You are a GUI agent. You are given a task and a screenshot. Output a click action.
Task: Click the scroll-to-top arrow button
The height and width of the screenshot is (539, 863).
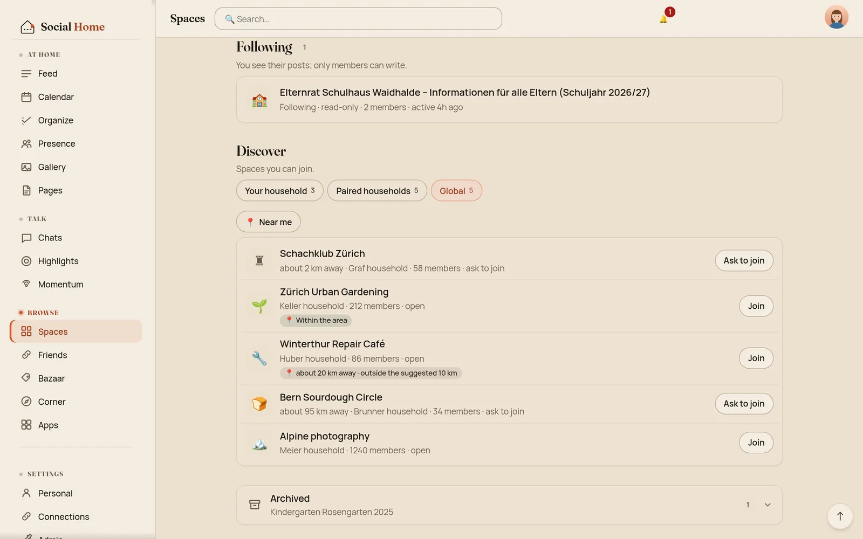840,516
